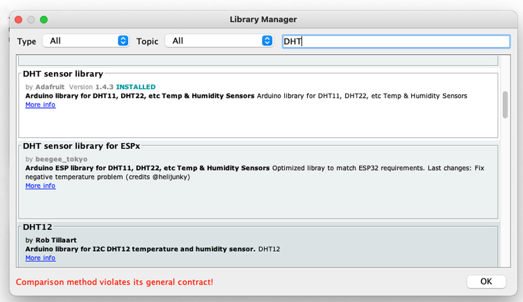Click the green zoom window button
Viewport: 523px width, 302px height.
pyautogui.click(x=43, y=20)
